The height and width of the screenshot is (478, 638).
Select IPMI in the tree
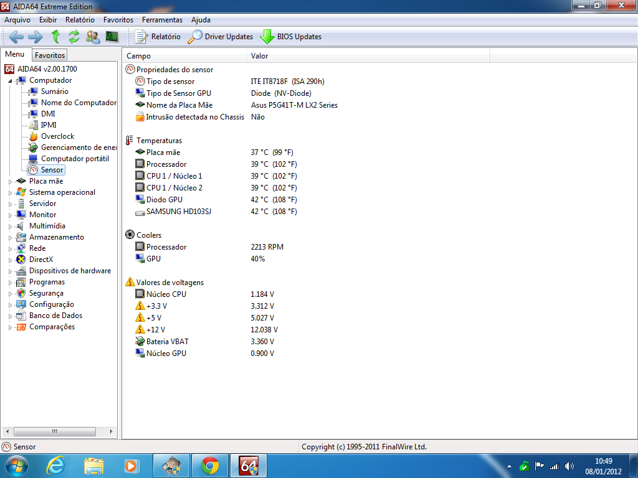point(49,125)
